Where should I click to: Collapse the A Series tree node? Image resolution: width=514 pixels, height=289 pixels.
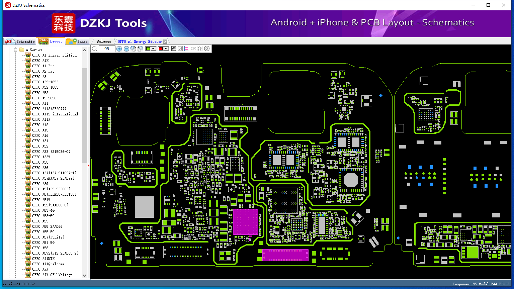pyautogui.click(x=16, y=50)
